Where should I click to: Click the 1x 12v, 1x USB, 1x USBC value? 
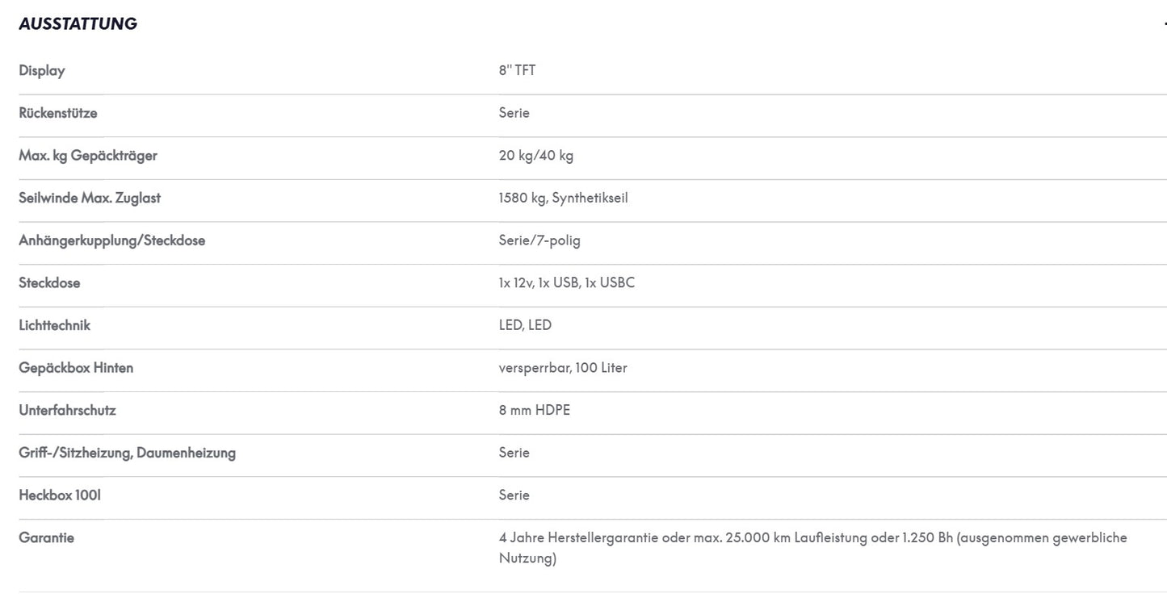pyautogui.click(x=567, y=283)
